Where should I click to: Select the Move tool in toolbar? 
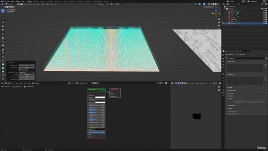(x=3, y=18)
